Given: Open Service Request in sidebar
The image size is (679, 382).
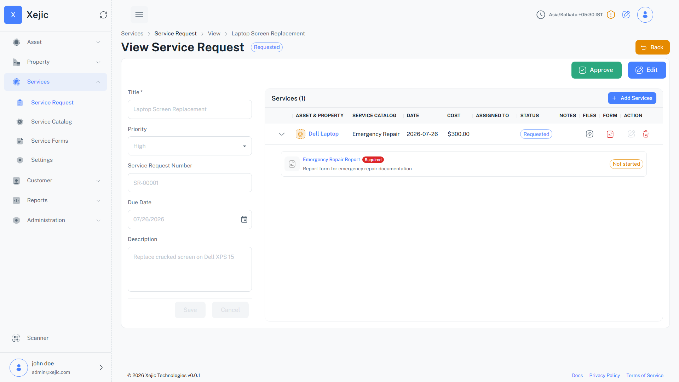Looking at the screenshot, I should click(52, 103).
